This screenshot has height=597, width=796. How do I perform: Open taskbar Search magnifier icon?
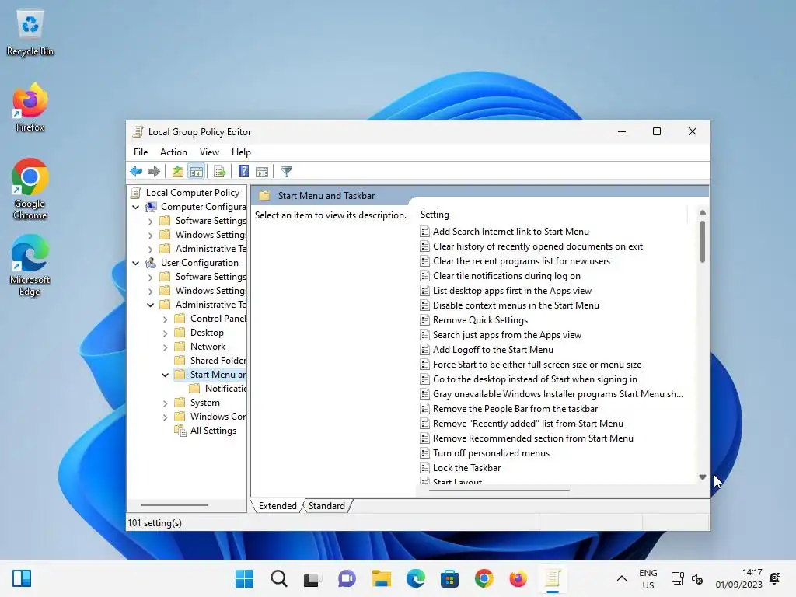pyautogui.click(x=279, y=578)
